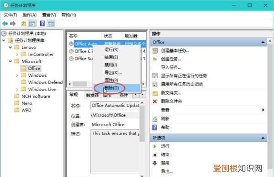This screenshot has width=274, height=177.
Task: Click the 新文件夹 folder icon
Action: pos(155,93)
